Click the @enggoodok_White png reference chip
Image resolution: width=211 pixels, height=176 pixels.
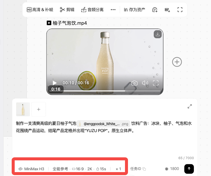pyautogui.click(x=103, y=124)
